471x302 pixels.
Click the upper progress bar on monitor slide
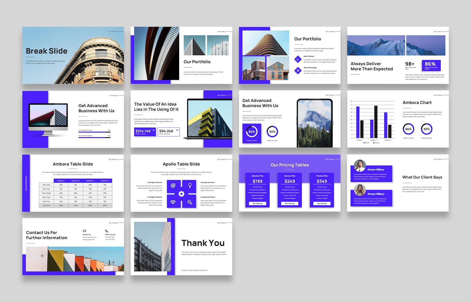pos(94,132)
